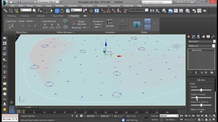The width and height of the screenshot is (218, 122).
Task: Open the Motion command panel tab
Action: tap(204, 37)
